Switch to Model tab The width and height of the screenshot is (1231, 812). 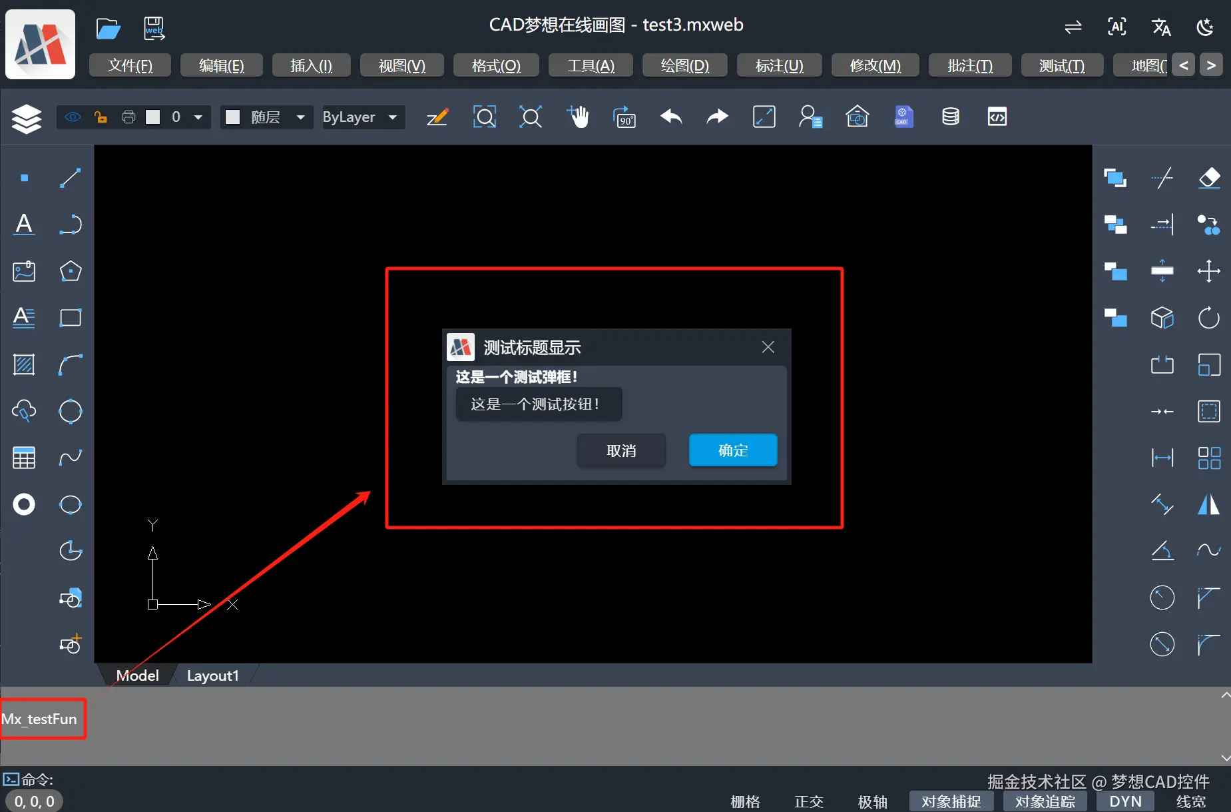(137, 675)
